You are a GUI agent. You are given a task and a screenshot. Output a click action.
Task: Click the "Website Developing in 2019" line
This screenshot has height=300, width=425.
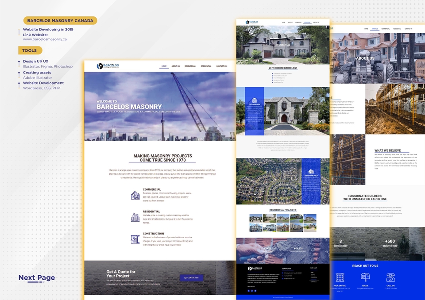pyautogui.click(x=48, y=30)
